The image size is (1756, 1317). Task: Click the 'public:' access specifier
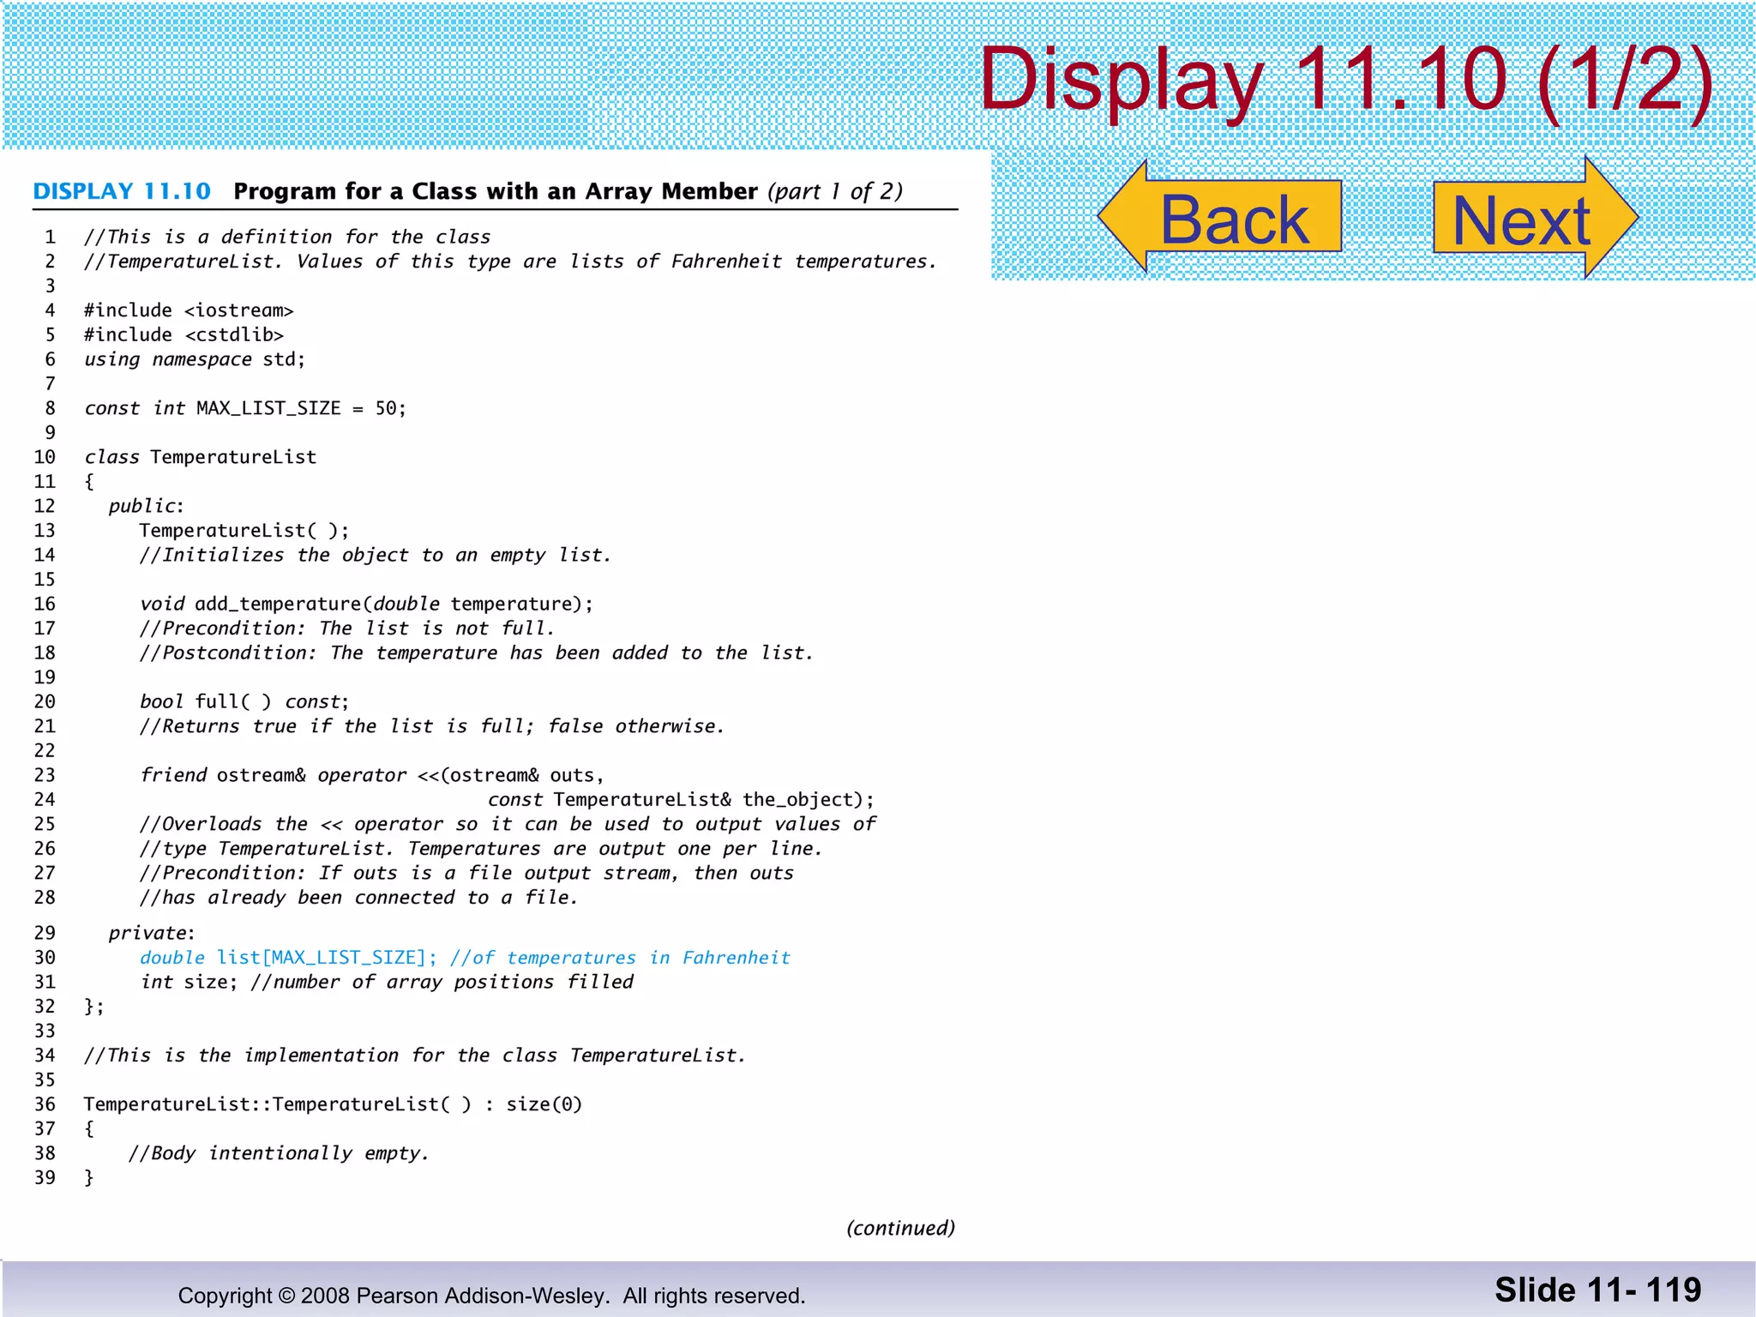pyautogui.click(x=146, y=506)
